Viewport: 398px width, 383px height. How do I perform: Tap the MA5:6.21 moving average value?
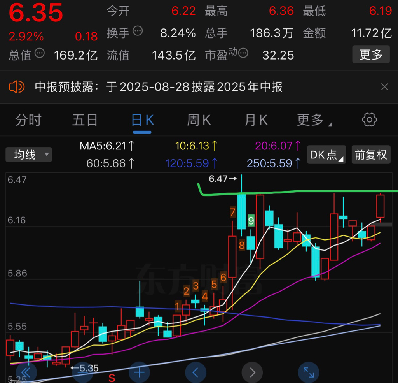pyautogui.click(x=107, y=146)
